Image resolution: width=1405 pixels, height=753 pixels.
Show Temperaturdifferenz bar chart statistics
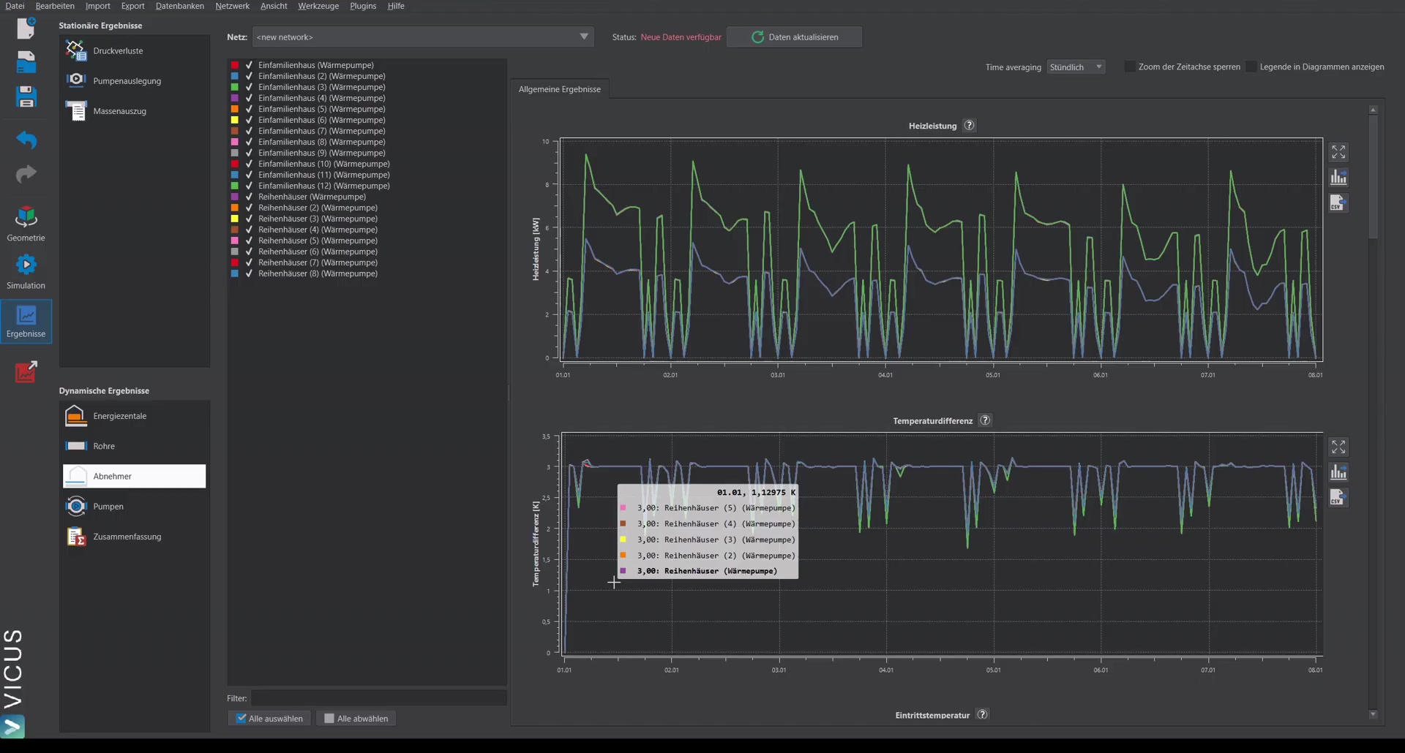[x=1338, y=472]
